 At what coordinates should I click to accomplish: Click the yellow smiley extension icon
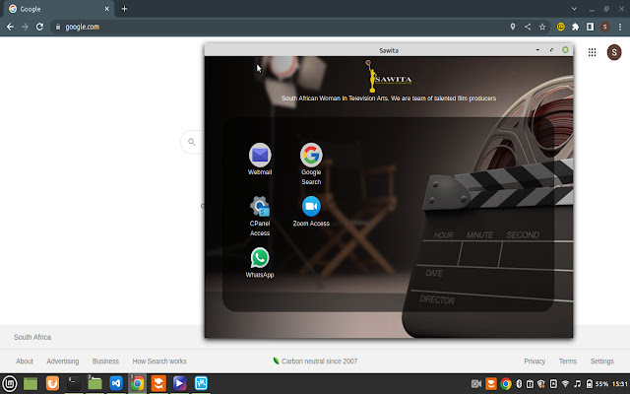(x=560, y=27)
